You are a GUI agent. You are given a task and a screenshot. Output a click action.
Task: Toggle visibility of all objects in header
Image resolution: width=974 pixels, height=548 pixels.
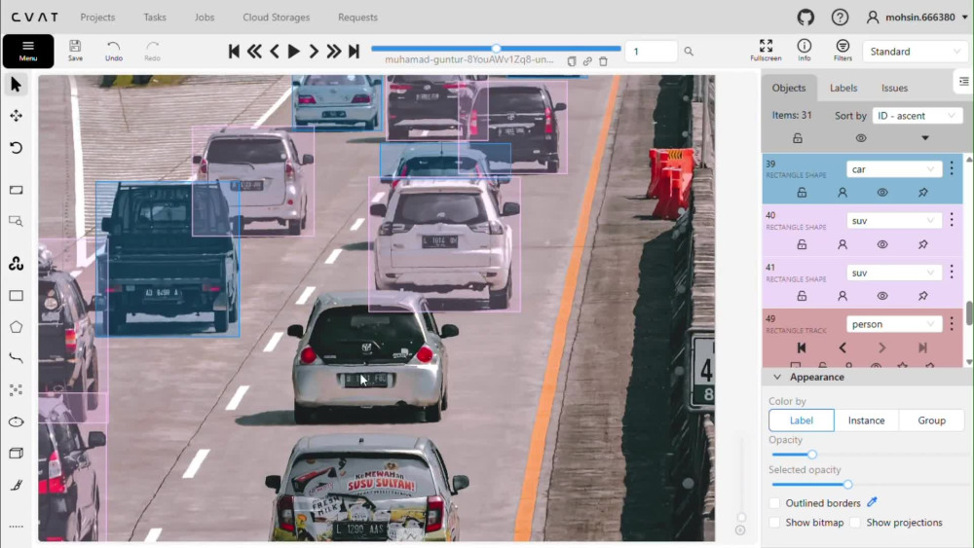[861, 138]
